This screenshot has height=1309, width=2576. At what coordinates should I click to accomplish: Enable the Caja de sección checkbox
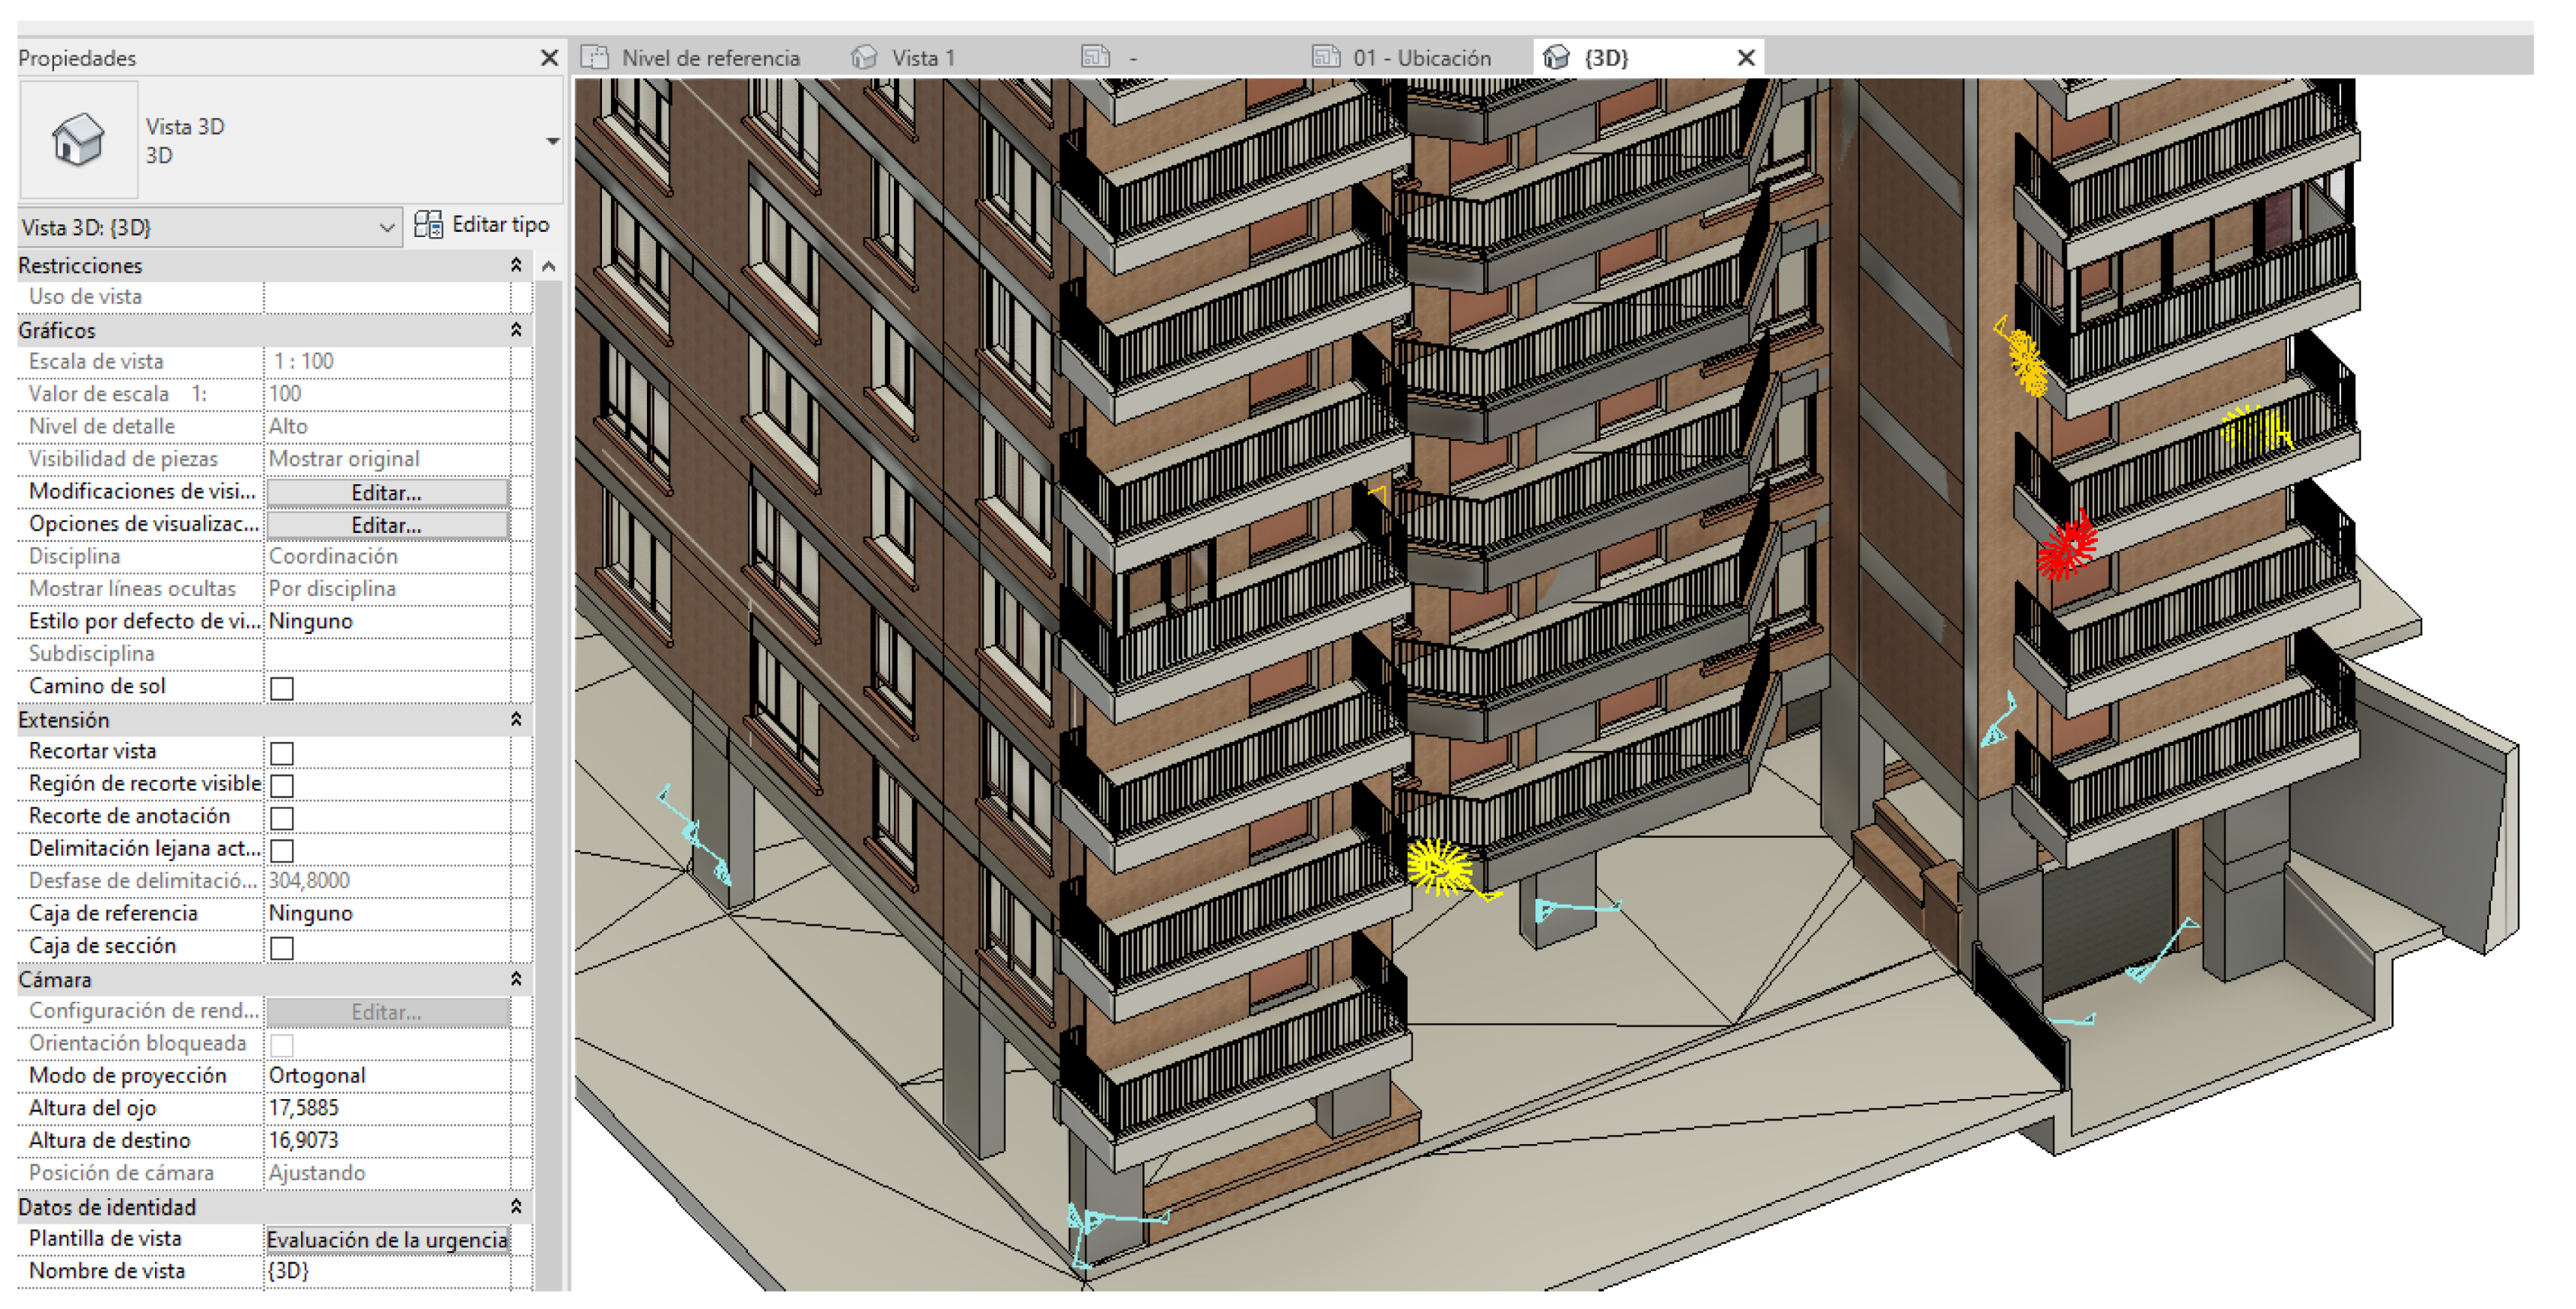pos(282,949)
